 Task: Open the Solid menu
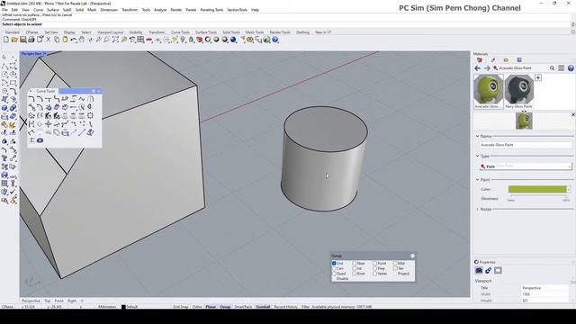click(x=79, y=10)
